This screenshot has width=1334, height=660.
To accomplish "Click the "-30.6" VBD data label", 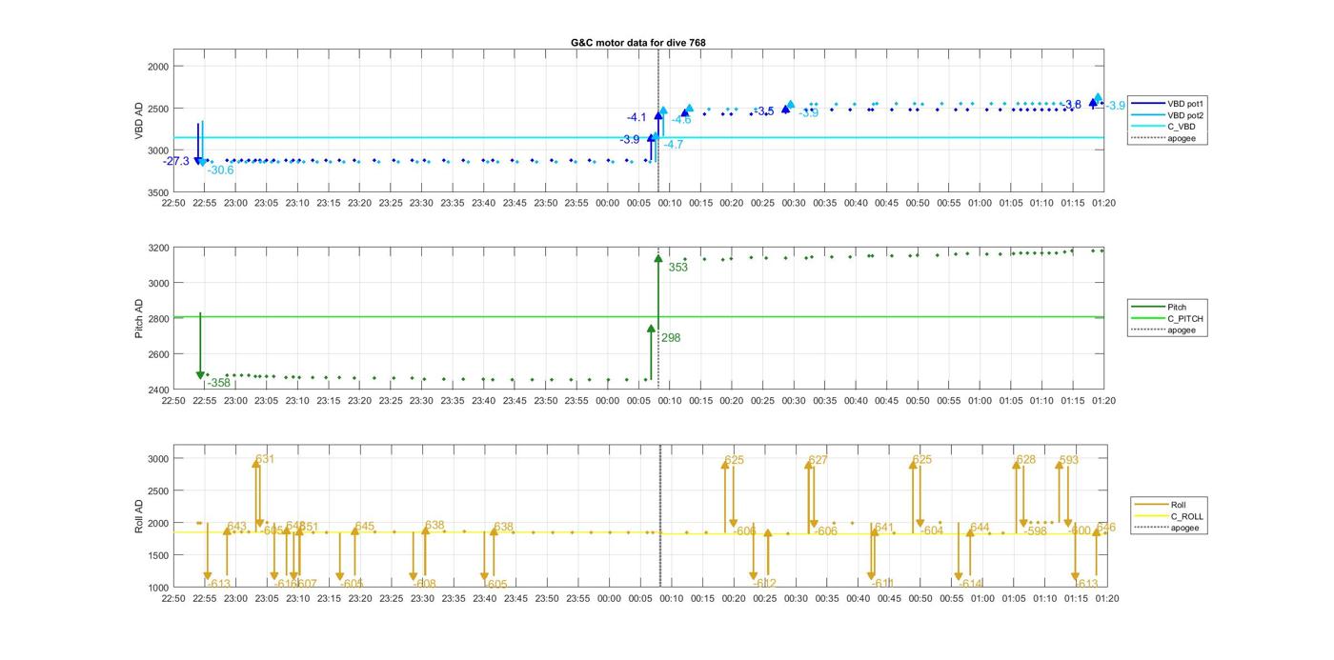I will (x=220, y=170).
